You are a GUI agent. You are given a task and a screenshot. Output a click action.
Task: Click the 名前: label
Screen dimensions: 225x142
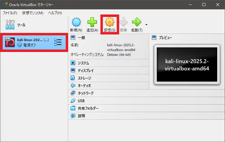[x=74, y=45]
